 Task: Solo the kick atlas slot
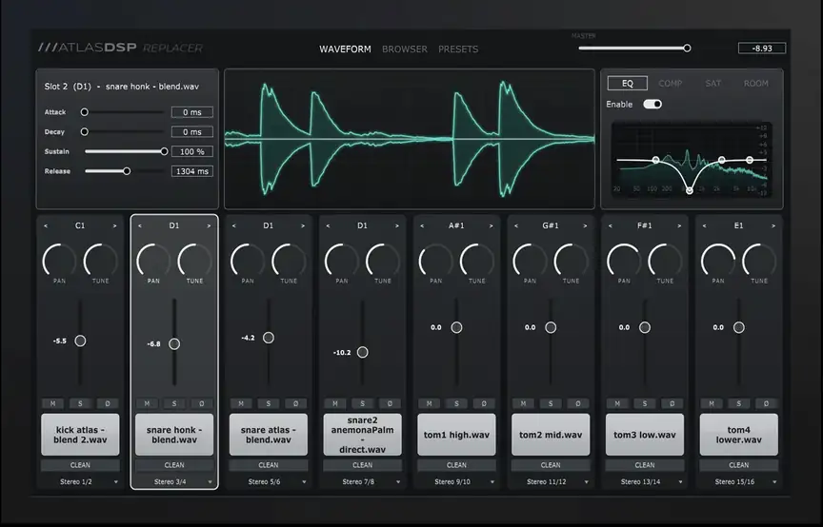(80, 403)
